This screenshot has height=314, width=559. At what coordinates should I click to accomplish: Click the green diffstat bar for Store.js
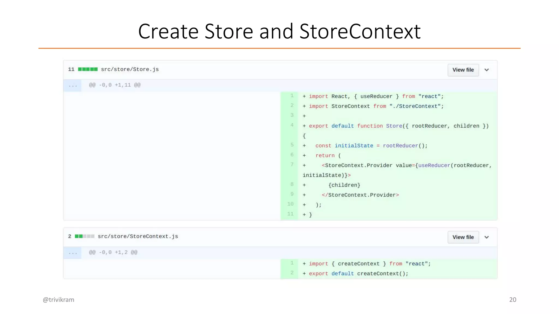click(x=88, y=69)
